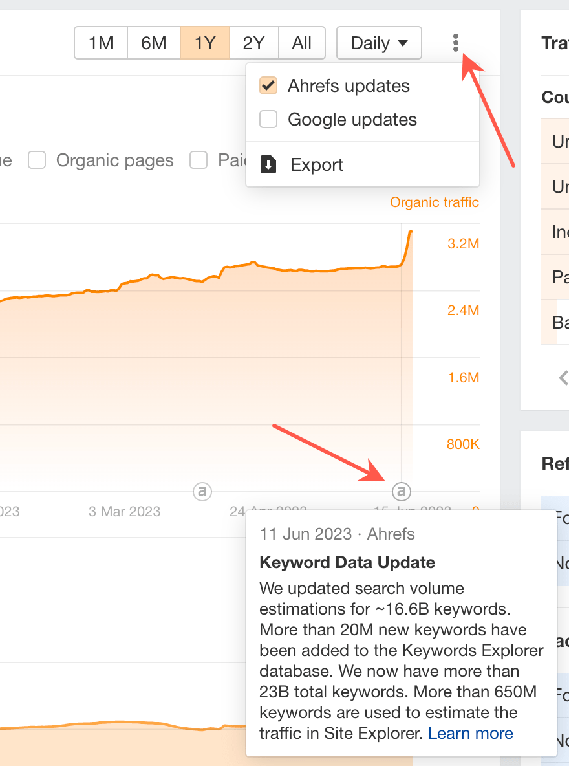Image resolution: width=569 pixels, height=766 pixels.
Task: Enable the Google updates checkbox
Action: (x=268, y=120)
